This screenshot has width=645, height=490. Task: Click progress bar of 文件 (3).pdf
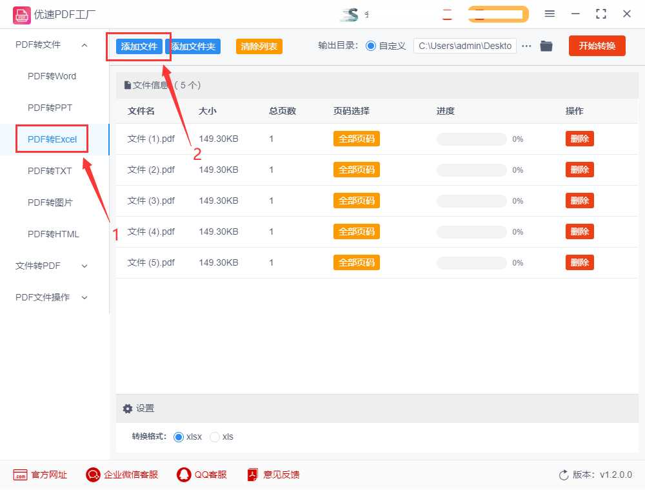(471, 201)
